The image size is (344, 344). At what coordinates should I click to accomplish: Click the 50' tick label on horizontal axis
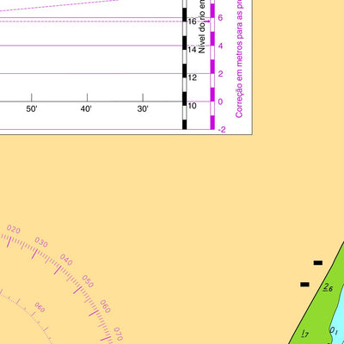32,109
